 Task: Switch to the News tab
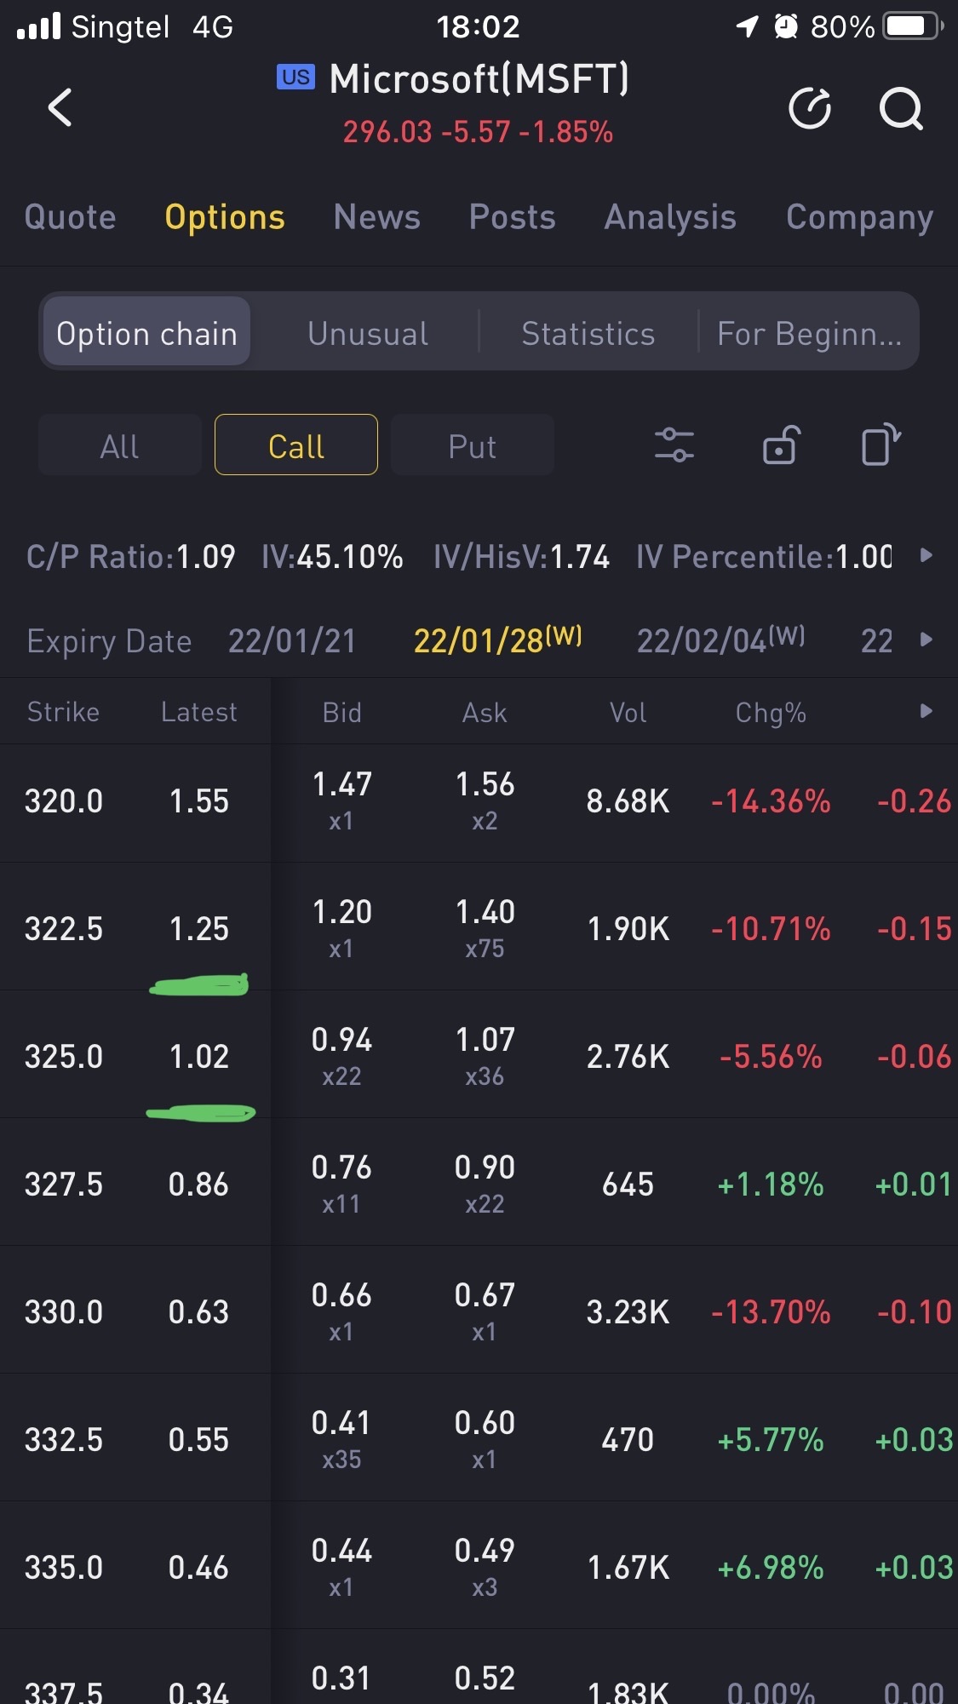point(376,217)
